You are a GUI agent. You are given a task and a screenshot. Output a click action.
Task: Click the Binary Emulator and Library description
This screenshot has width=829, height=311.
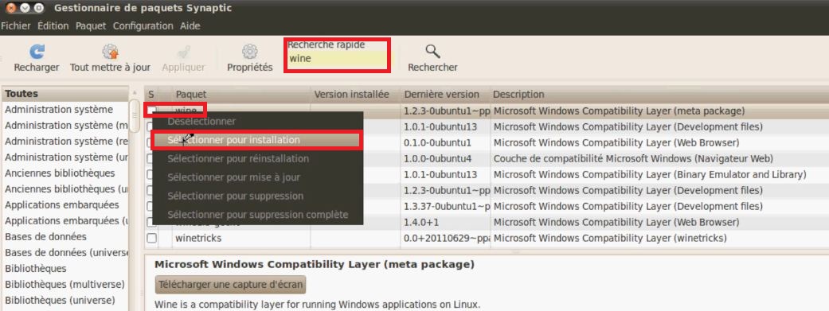[650, 174]
